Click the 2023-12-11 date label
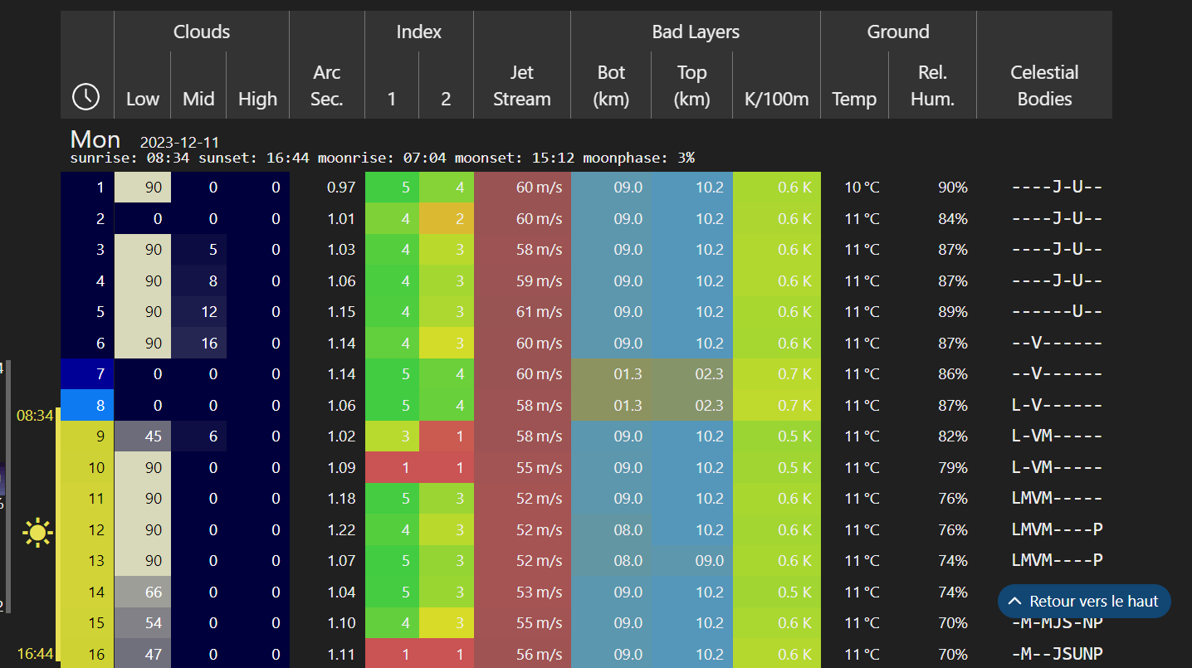1192x668 pixels. coord(179,143)
